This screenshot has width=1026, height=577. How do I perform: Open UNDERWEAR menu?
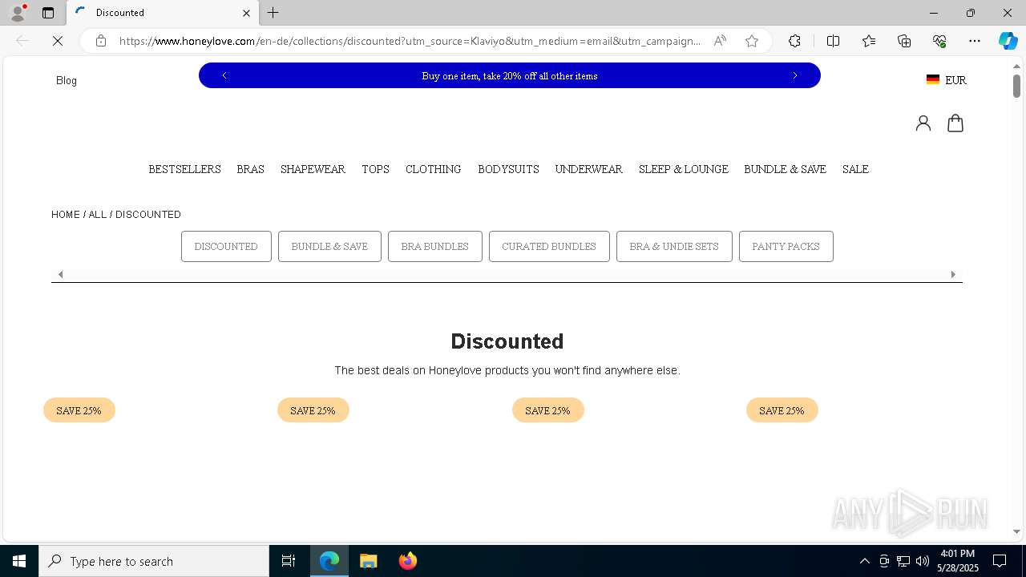coord(588,169)
